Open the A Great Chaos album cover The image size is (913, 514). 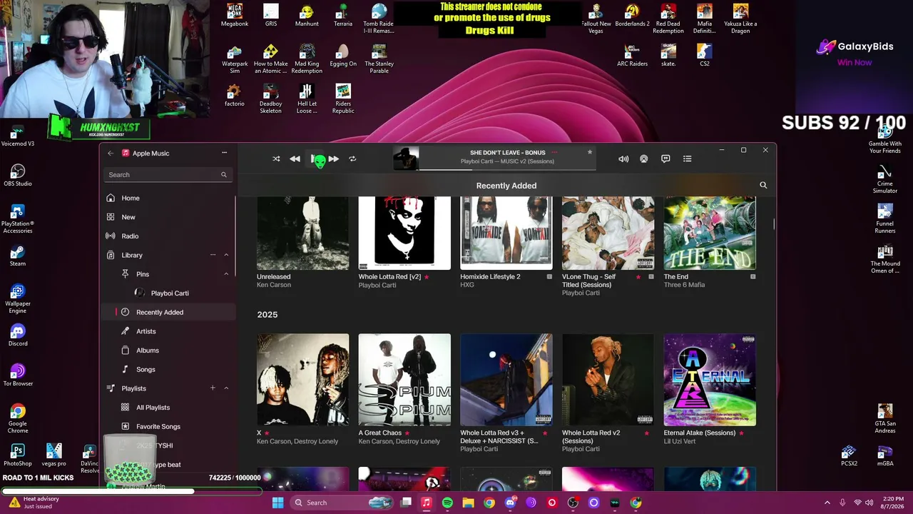(404, 380)
